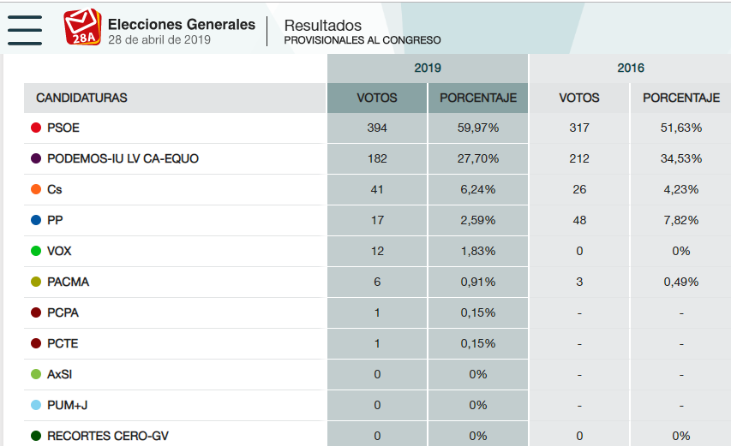Select the 2016 results column header
Screen dimensions: 731x446
[630, 68]
